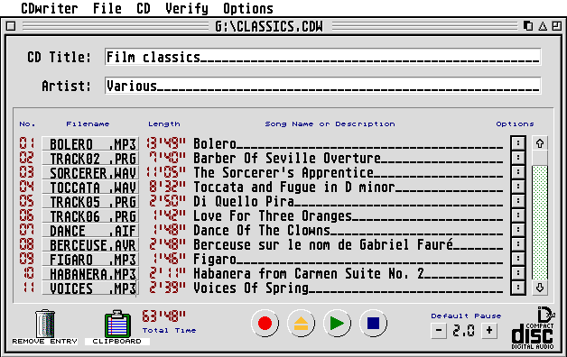
Task: Click the 'Voices Of Spring' song name
Action: point(251,288)
